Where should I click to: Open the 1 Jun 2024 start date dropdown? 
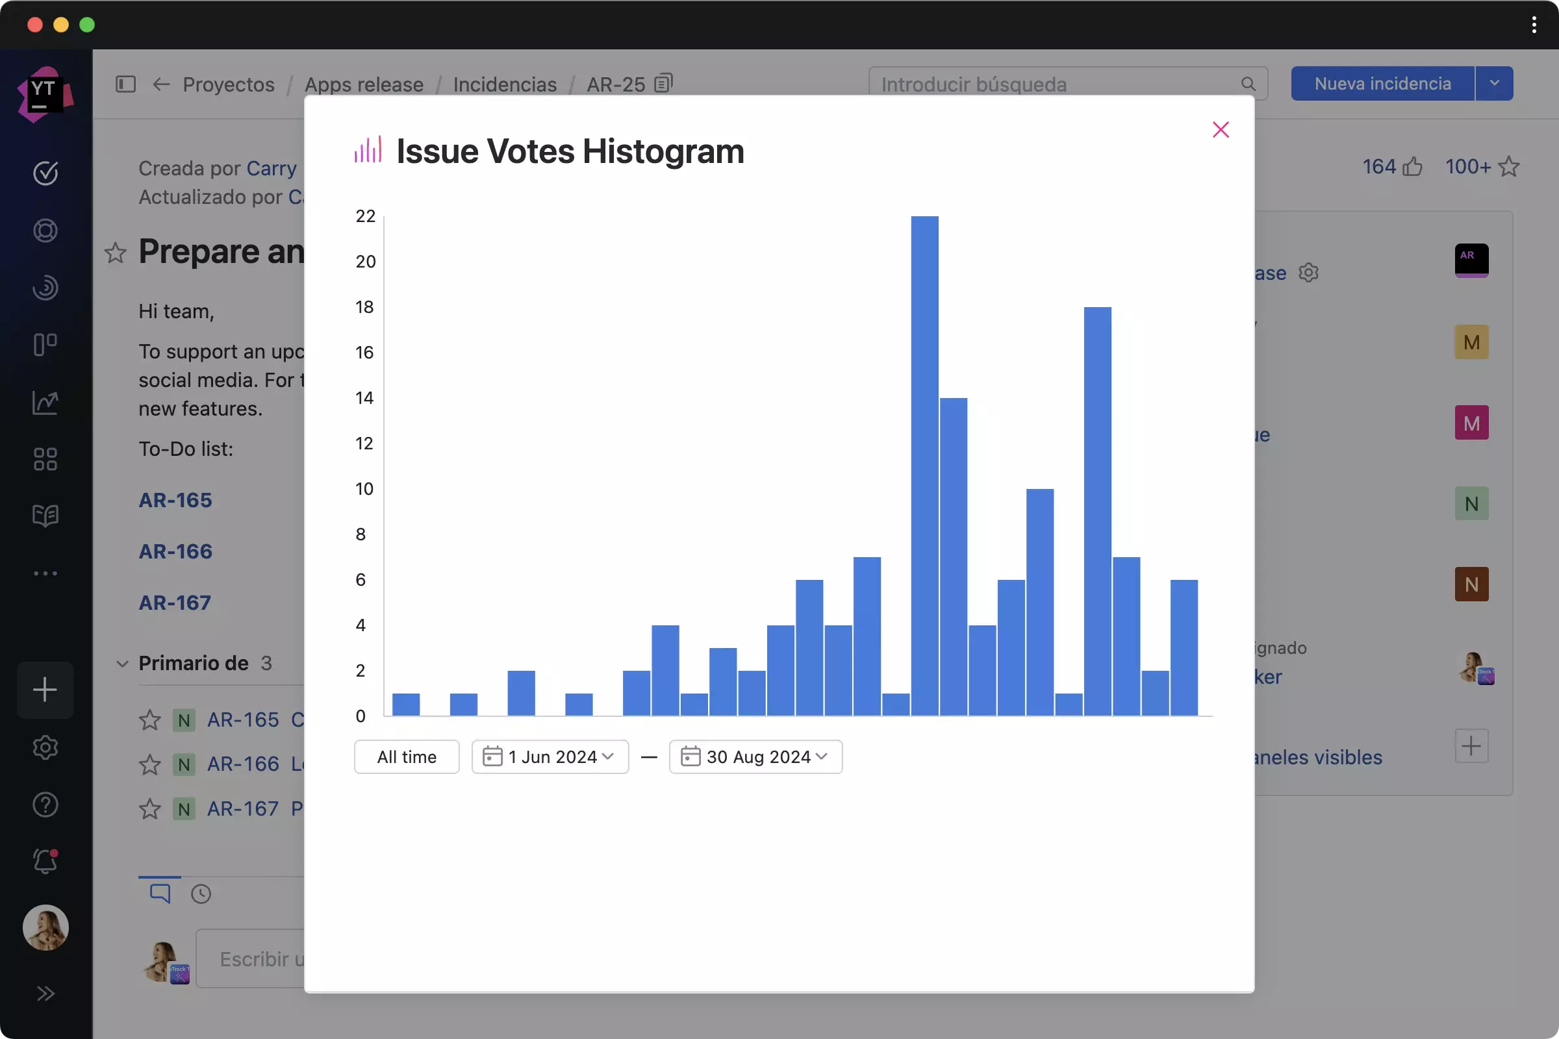pos(550,757)
